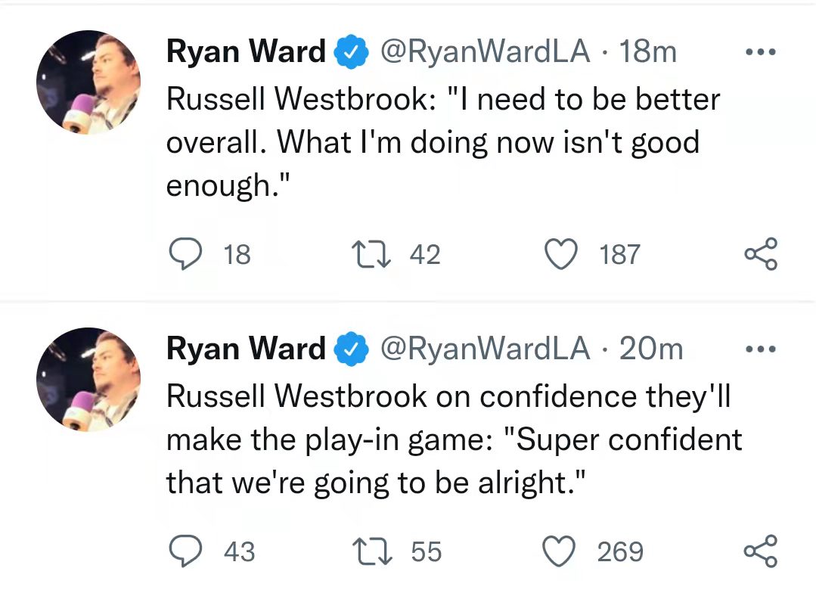Viewport: 816px width, 596px height.
Task: Retweet the "I need to be better" tweet
Action: point(371,254)
